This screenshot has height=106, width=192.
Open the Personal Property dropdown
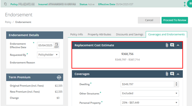(x=150, y=103)
